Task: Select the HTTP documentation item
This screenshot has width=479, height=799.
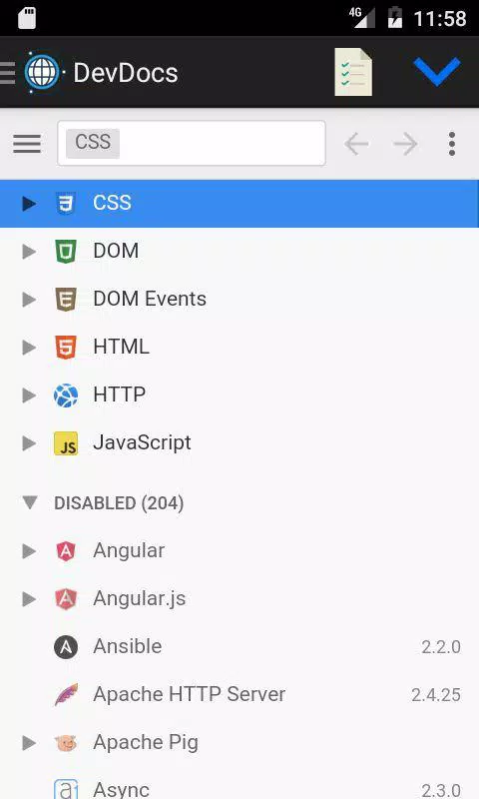Action: [x=239, y=395]
